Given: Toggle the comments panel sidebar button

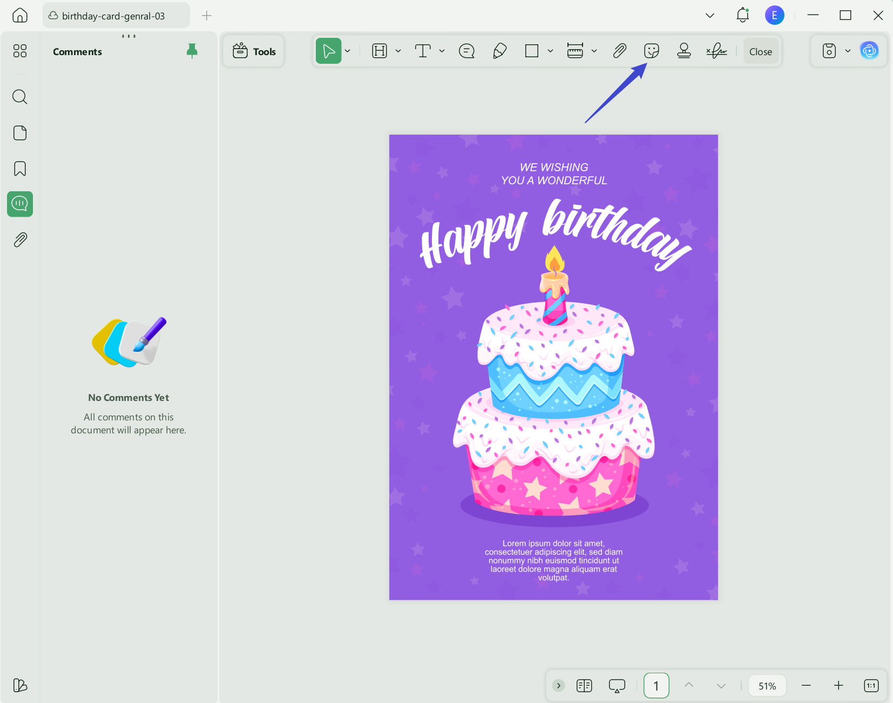Looking at the screenshot, I should (20, 204).
